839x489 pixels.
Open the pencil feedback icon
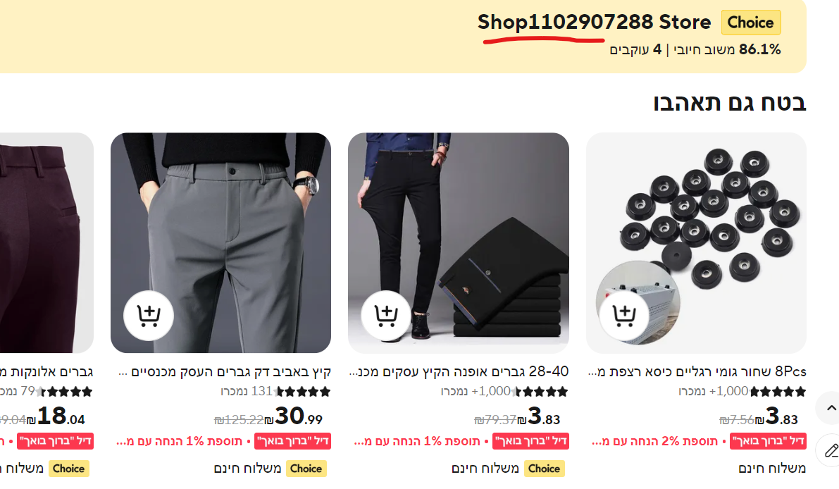[x=831, y=450]
